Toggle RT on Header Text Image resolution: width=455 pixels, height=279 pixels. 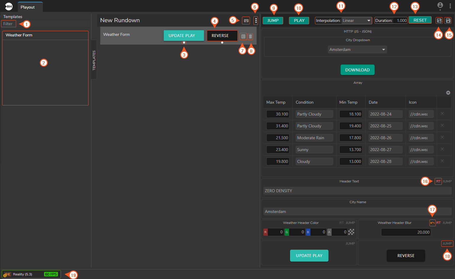(438, 181)
